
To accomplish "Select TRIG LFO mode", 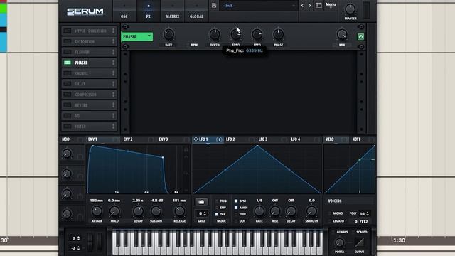I will tap(216, 201).
